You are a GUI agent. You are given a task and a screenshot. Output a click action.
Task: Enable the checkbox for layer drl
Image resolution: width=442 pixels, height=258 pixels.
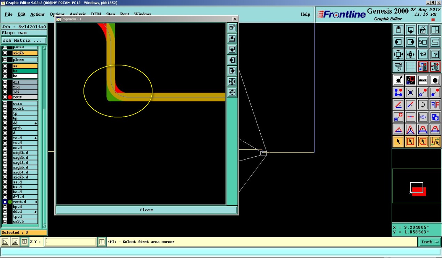pos(5,83)
